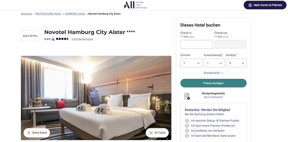Click the hotel room main photo
The image size is (288, 142).
96,98
